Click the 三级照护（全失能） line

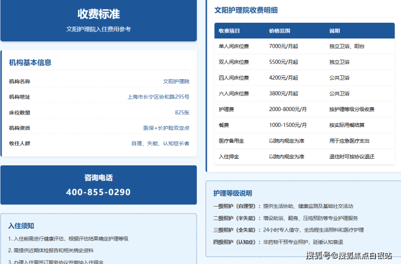[x=288, y=230]
